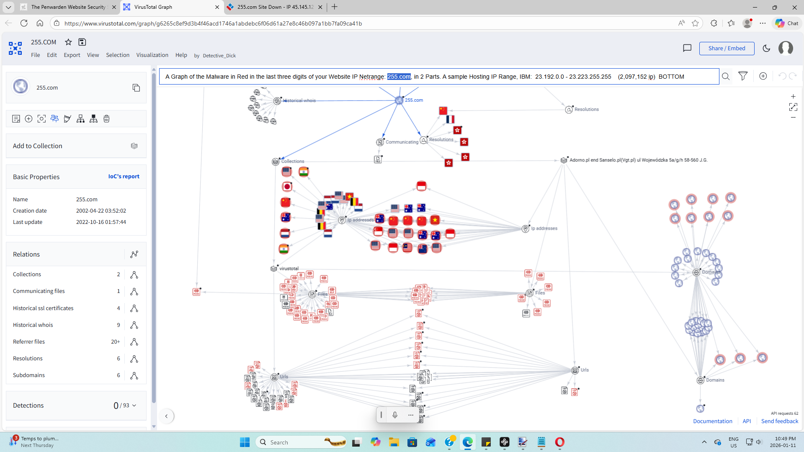This screenshot has width=804, height=452.
Task: Click the graph search text field
Action: coord(439,77)
